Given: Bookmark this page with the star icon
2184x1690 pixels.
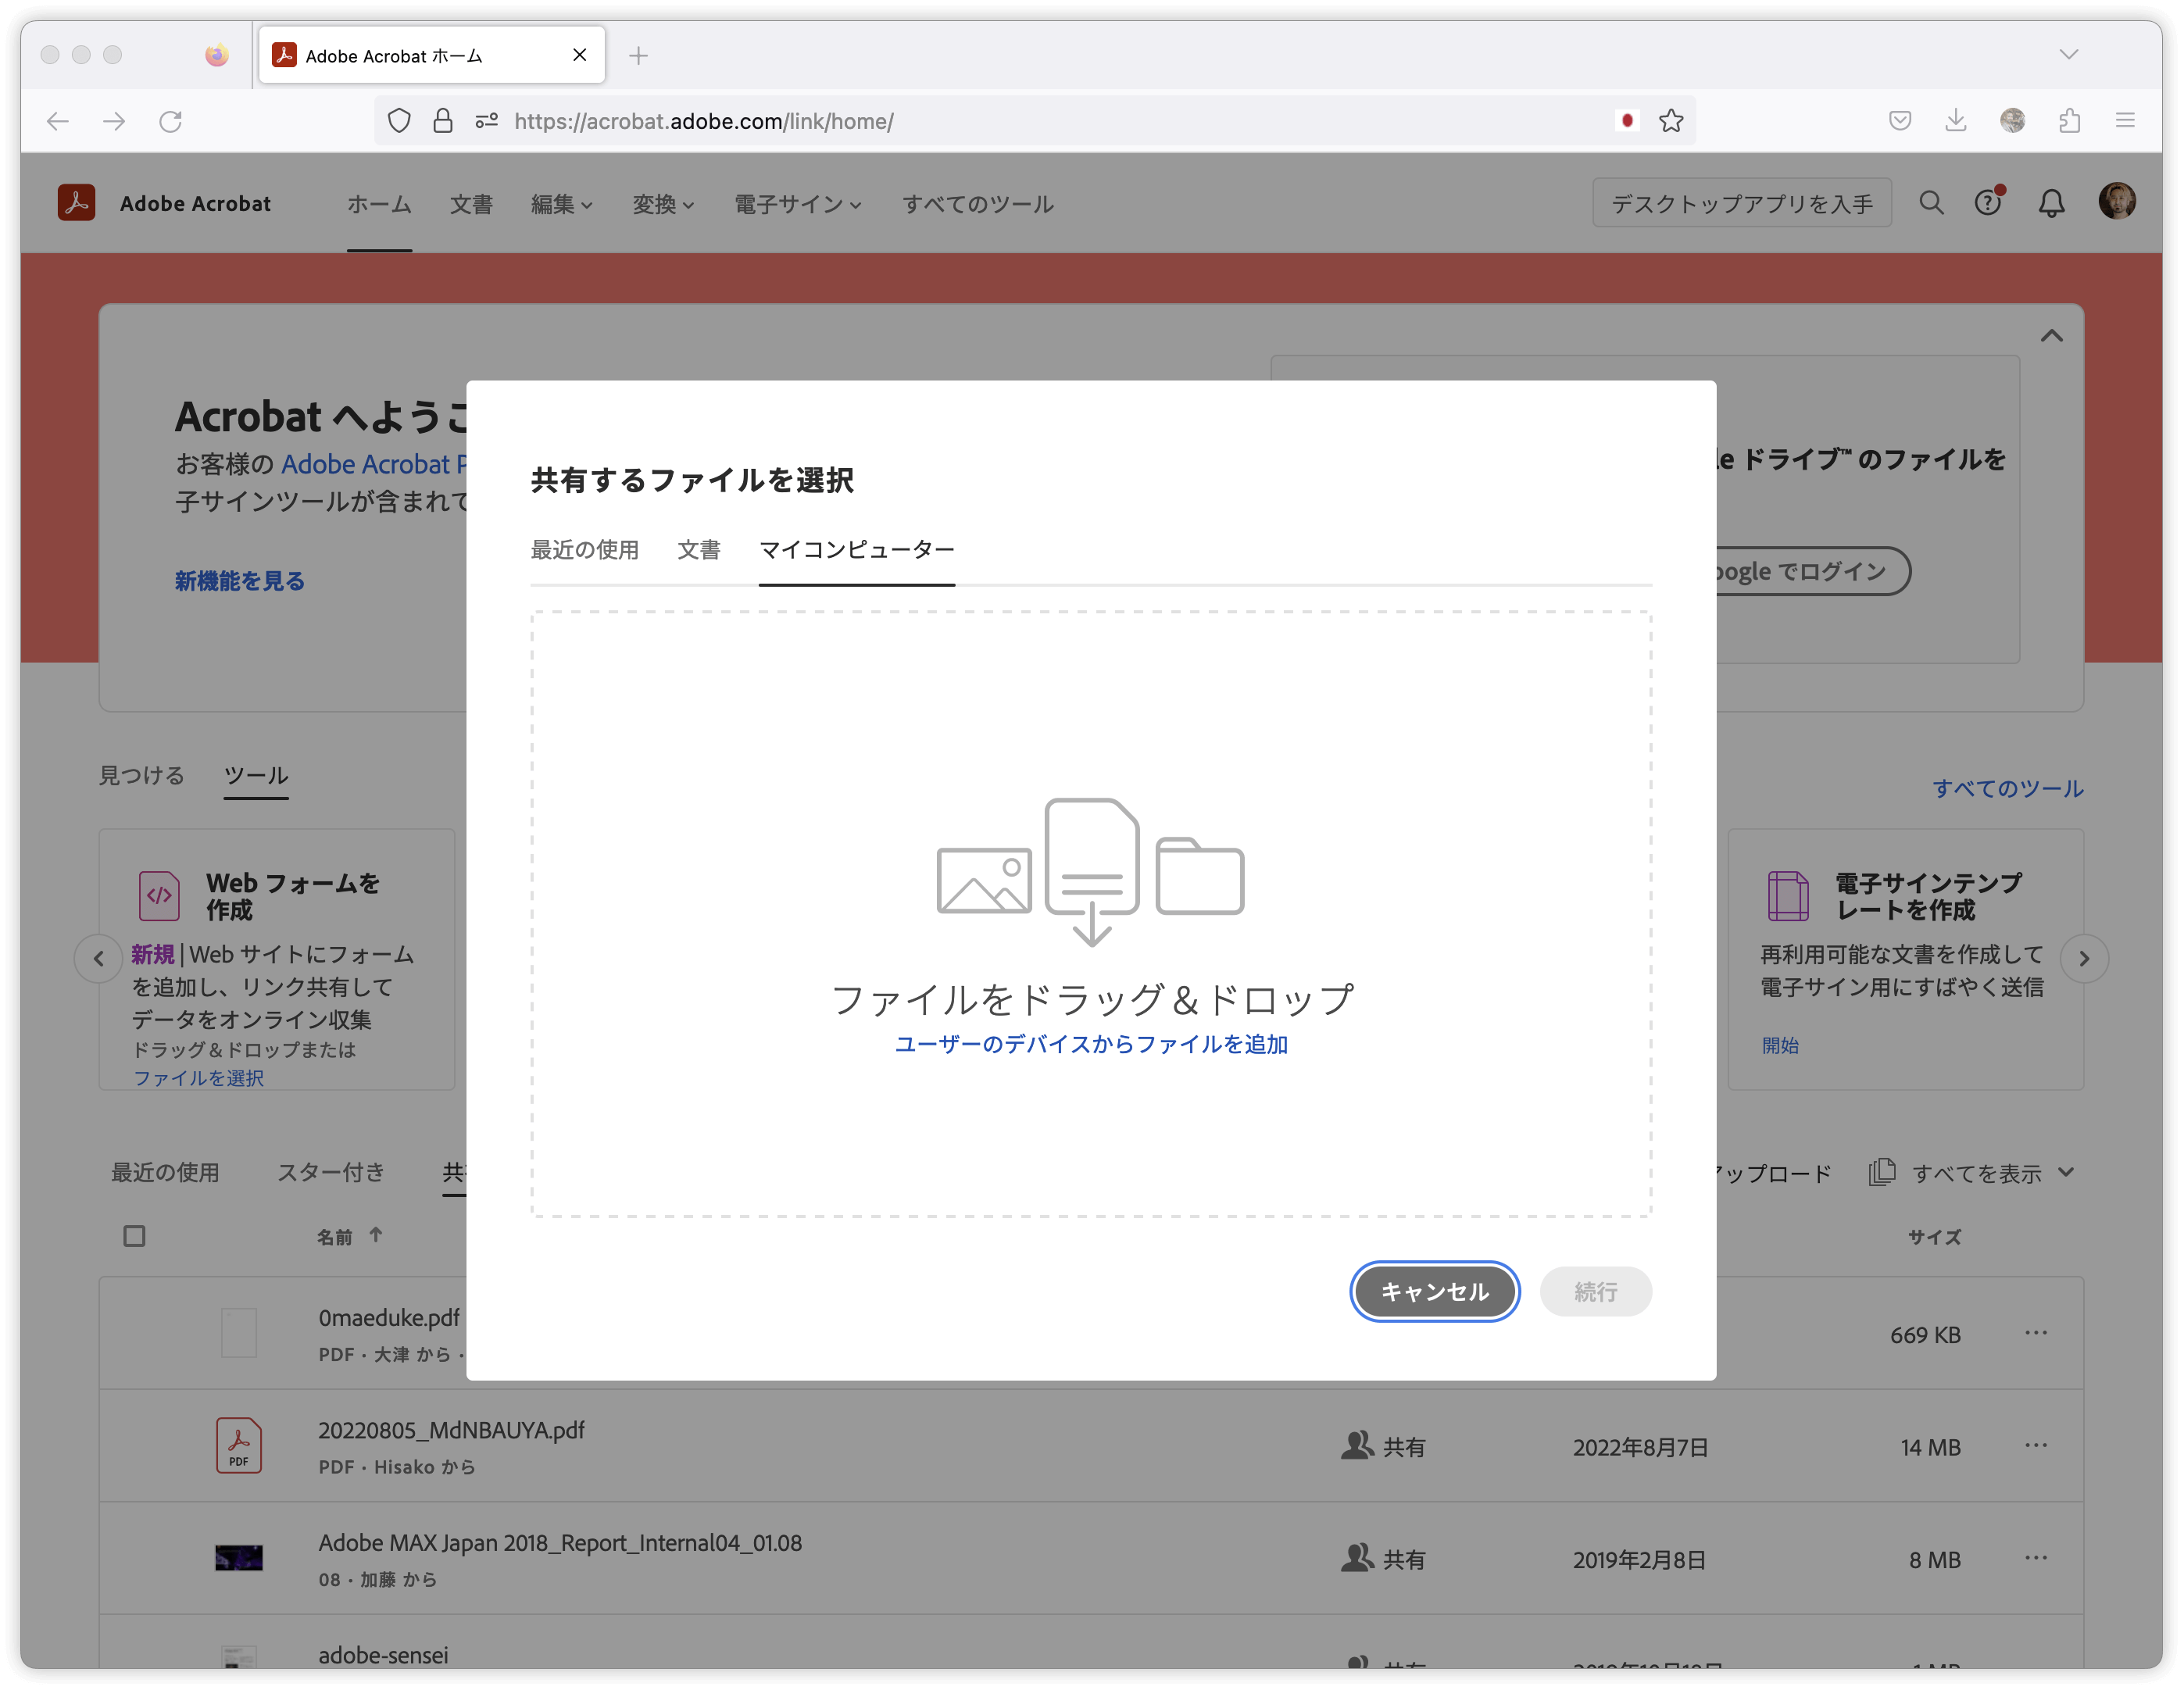Looking at the screenshot, I should click(1670, 121).
